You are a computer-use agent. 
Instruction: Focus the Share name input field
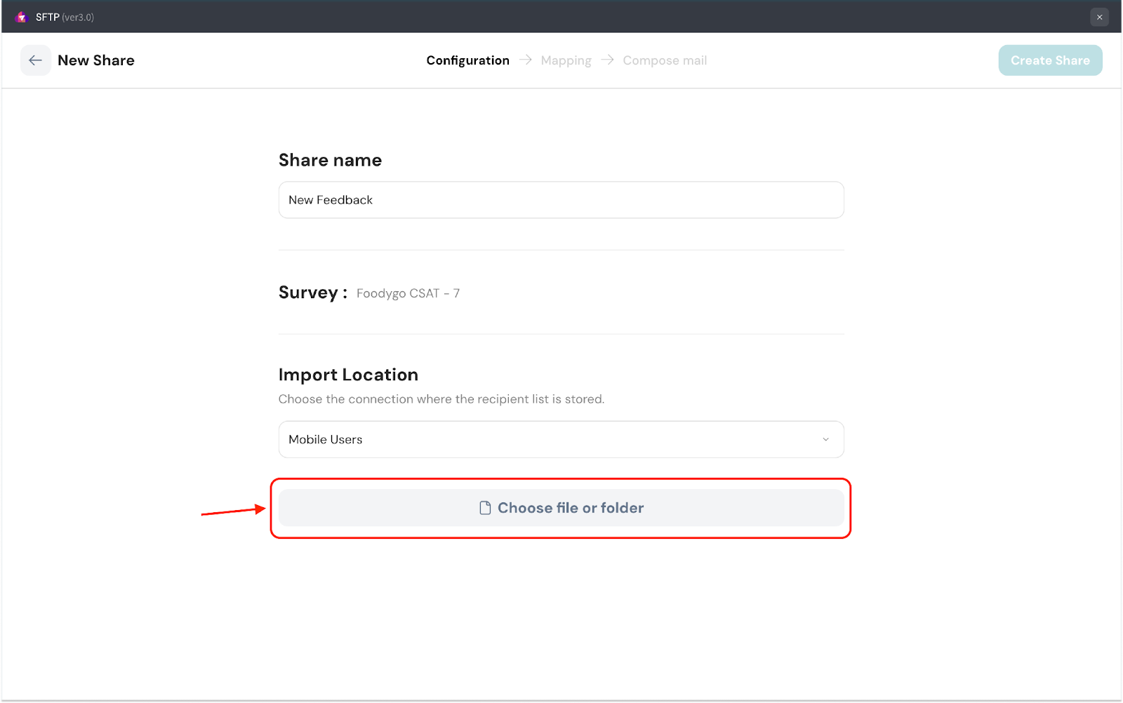click(x=561, y=200)
